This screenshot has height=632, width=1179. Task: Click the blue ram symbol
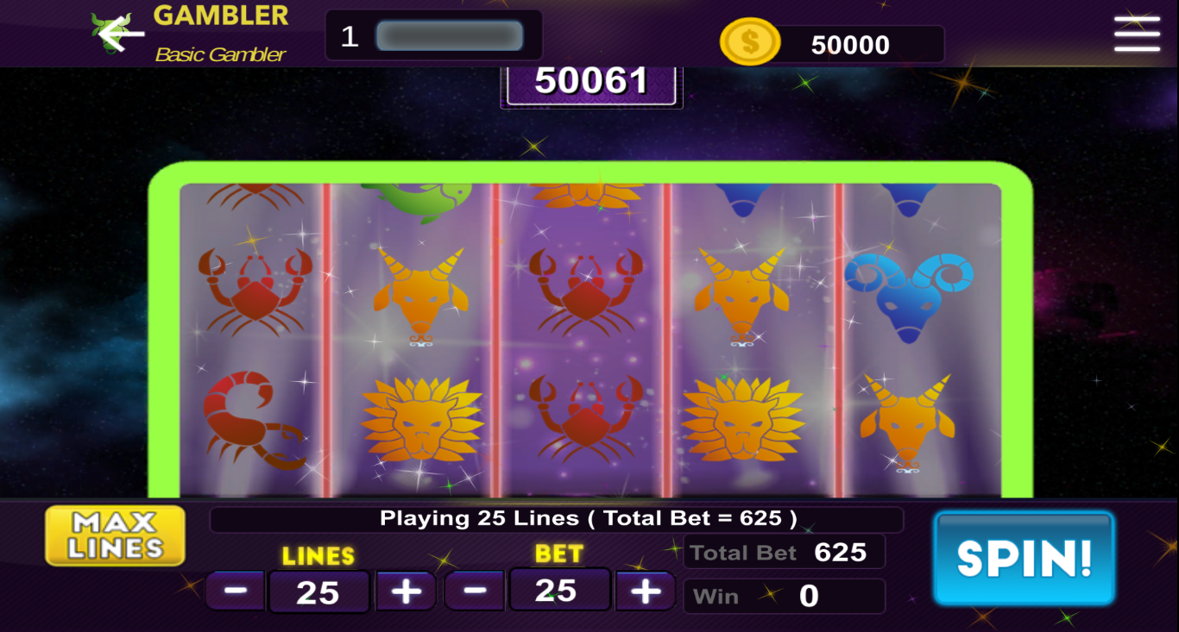[908, 291]
